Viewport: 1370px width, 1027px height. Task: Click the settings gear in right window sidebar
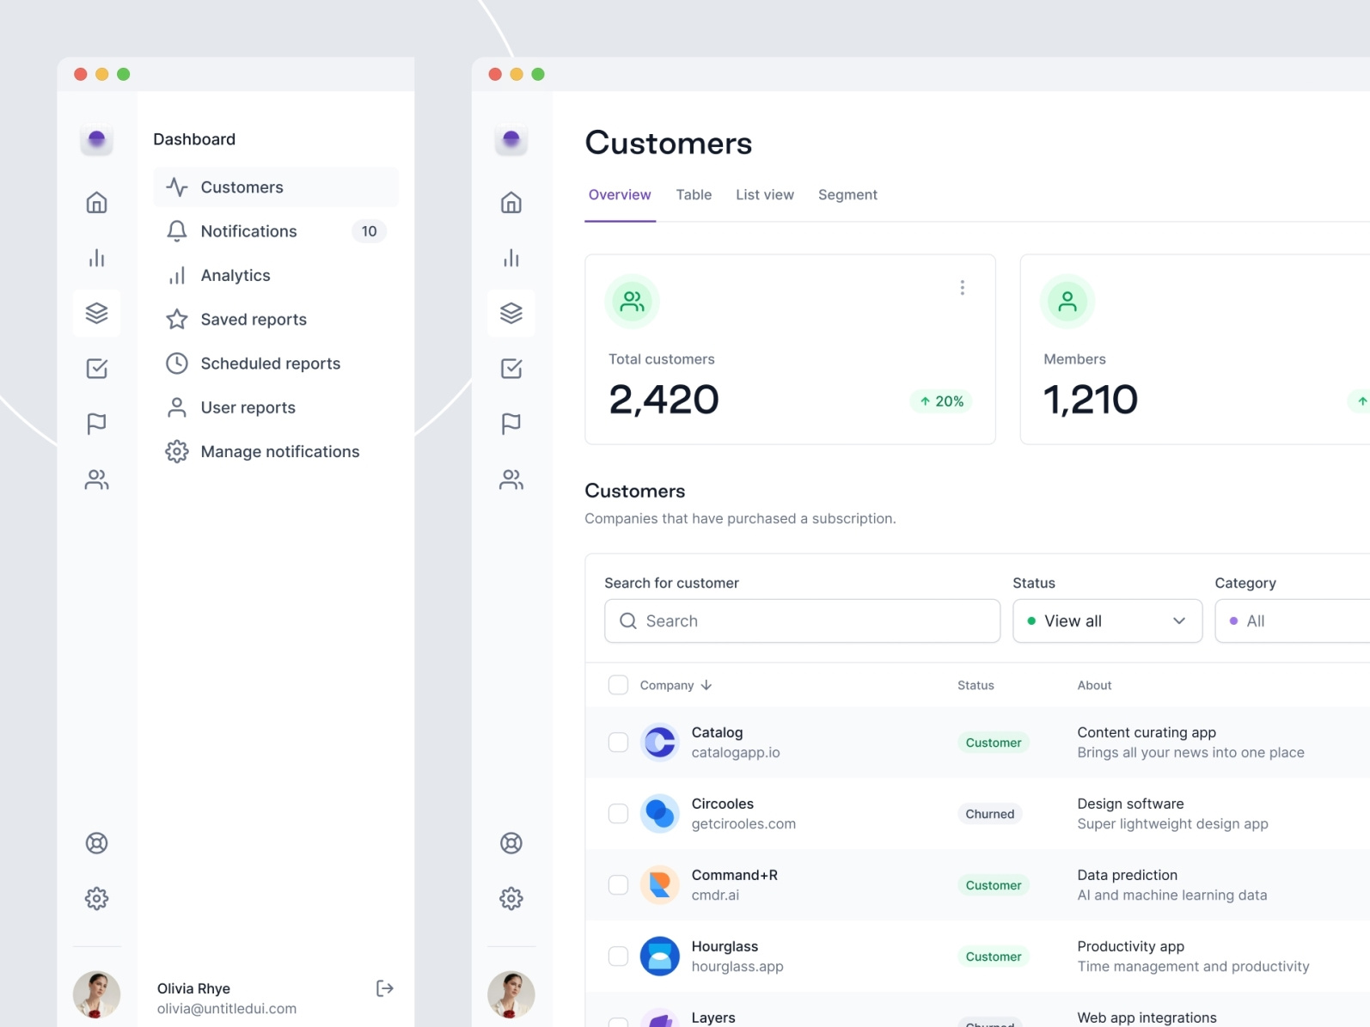(x=511, y=898)
